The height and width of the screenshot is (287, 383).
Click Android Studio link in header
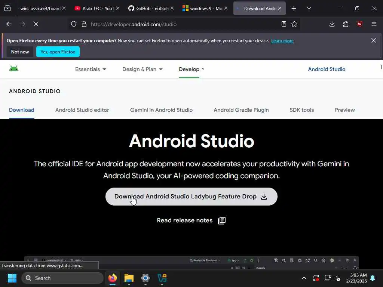pos(327,69)
